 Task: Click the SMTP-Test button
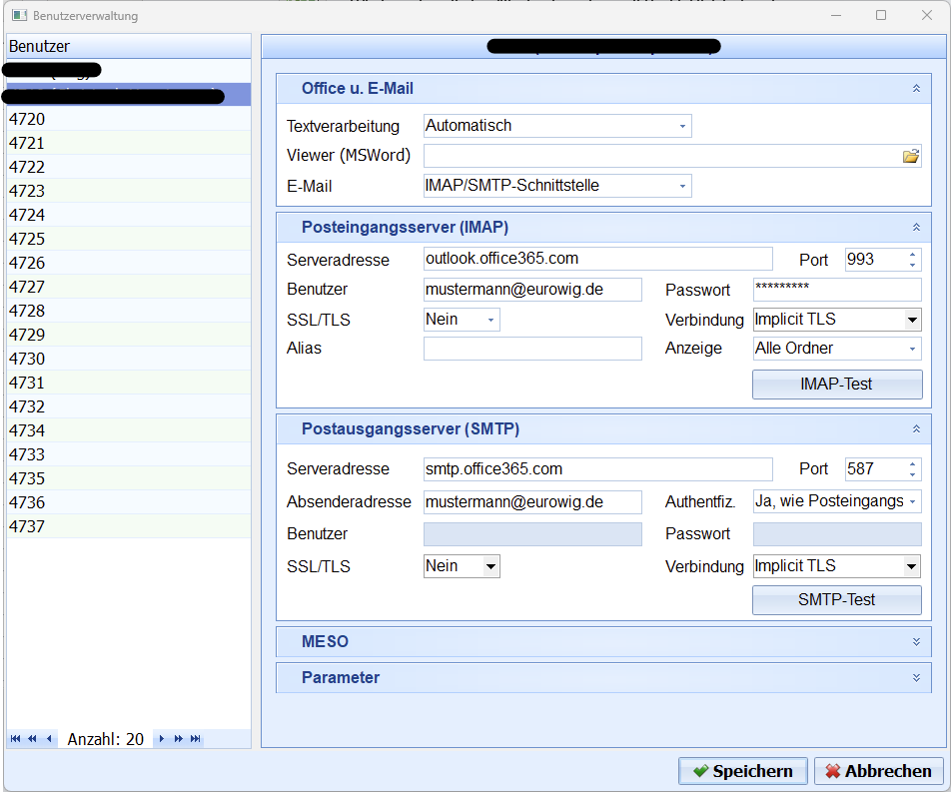coord(836,600)
